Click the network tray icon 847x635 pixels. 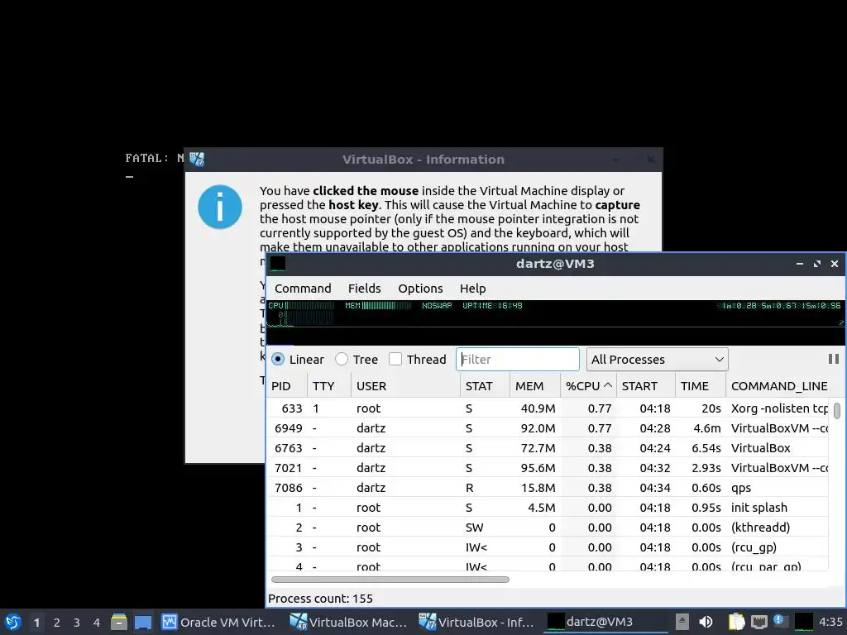(759, 622)
